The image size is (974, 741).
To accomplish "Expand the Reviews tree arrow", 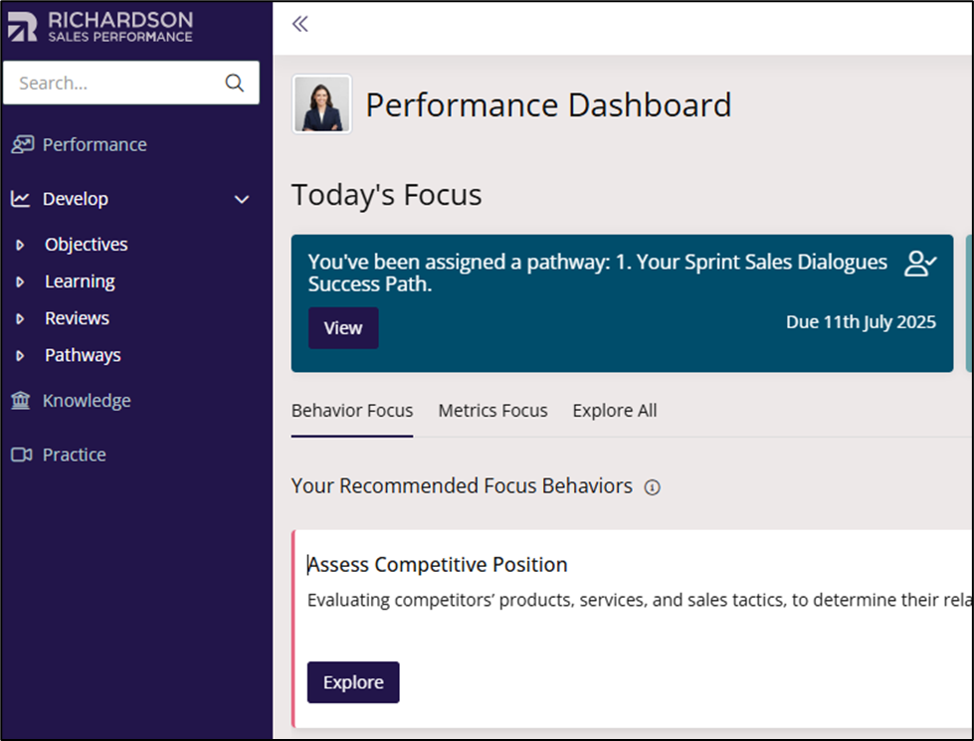I will [20, 319].
